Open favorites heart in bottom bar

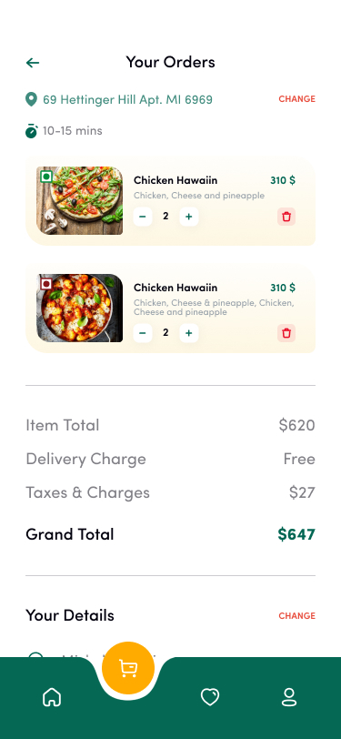point(210,697)
